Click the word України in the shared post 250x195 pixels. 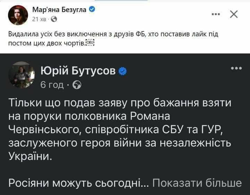pyautogui.click(x=31, y=155)
